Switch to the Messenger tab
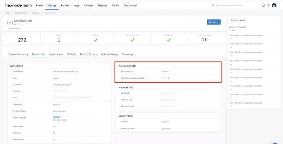 click(128, 54)
